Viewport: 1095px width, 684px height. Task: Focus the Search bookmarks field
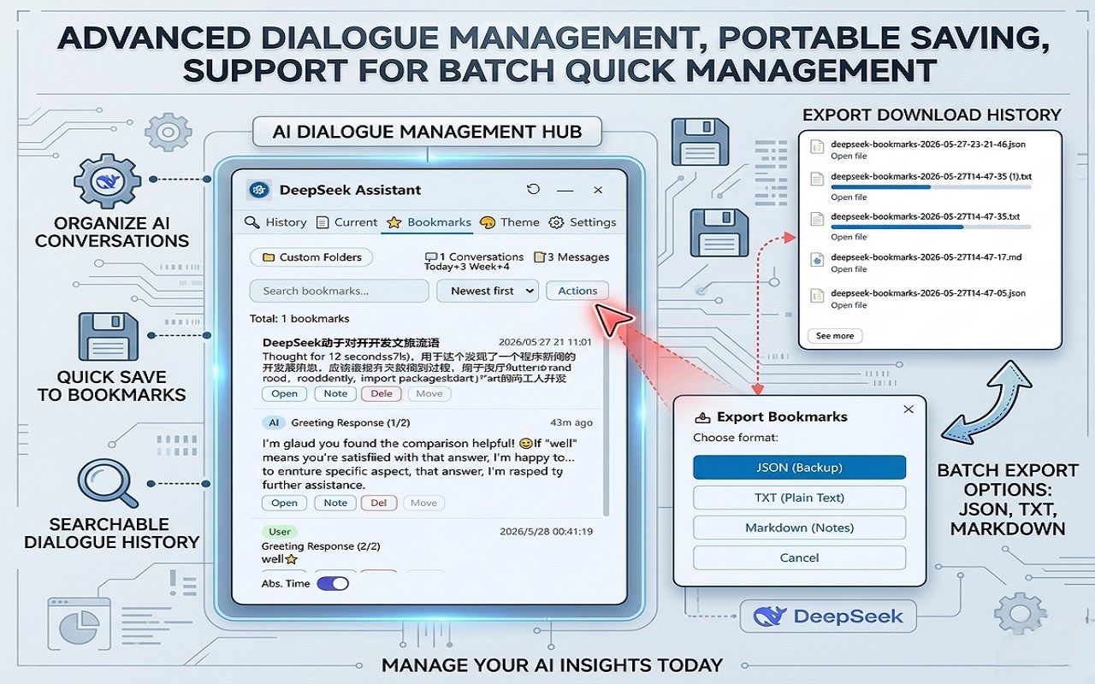pos(339,291)
